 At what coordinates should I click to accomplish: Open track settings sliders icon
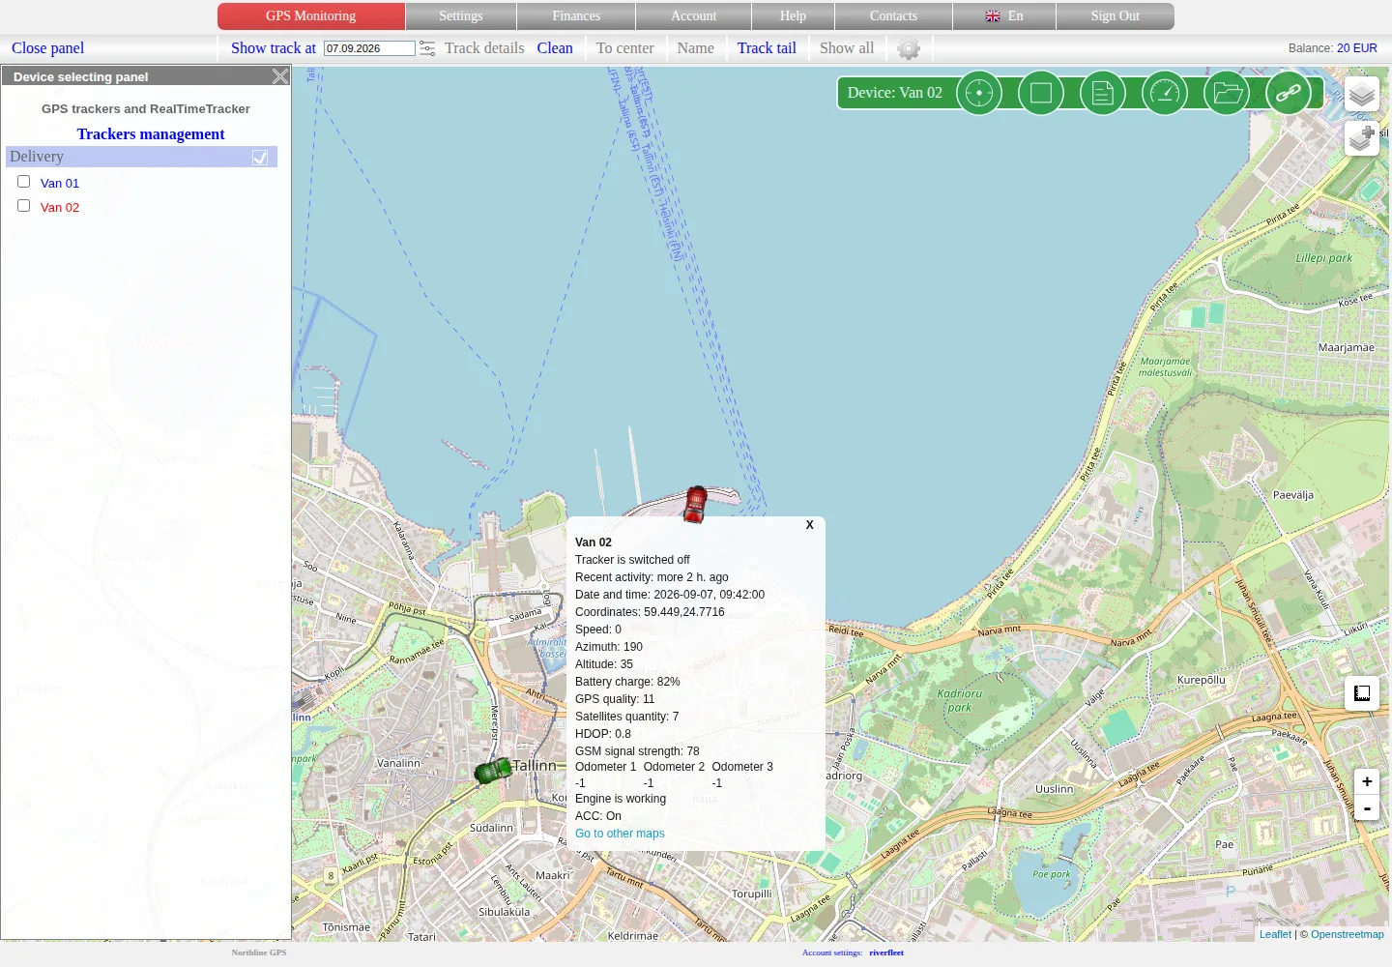tap(427, 48)
